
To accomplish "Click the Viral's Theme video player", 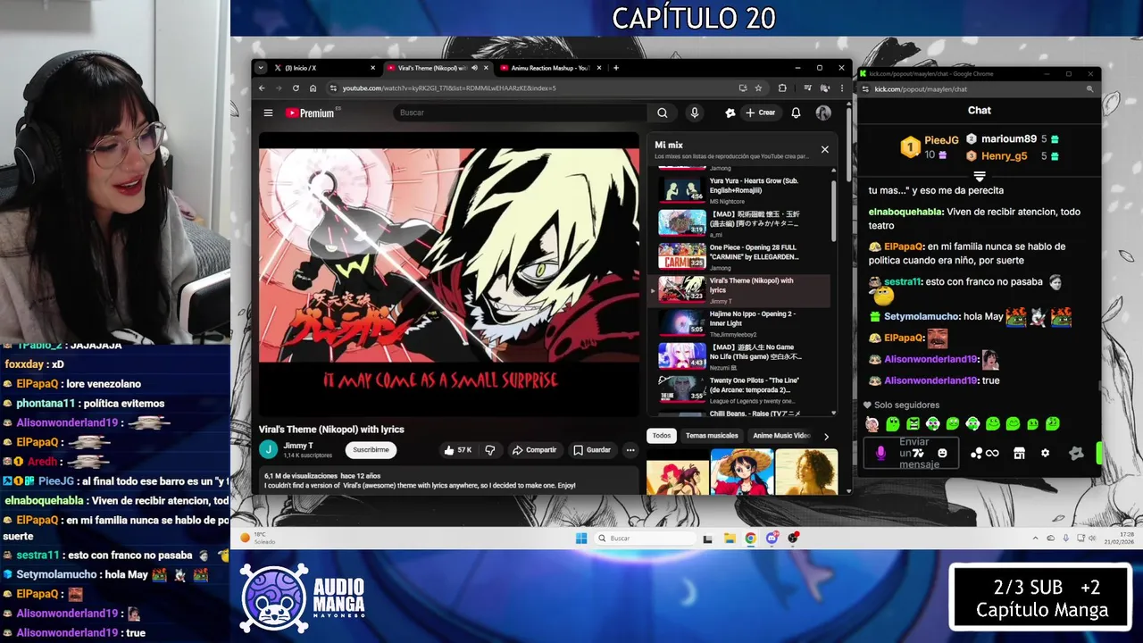I will coord(449,272).
